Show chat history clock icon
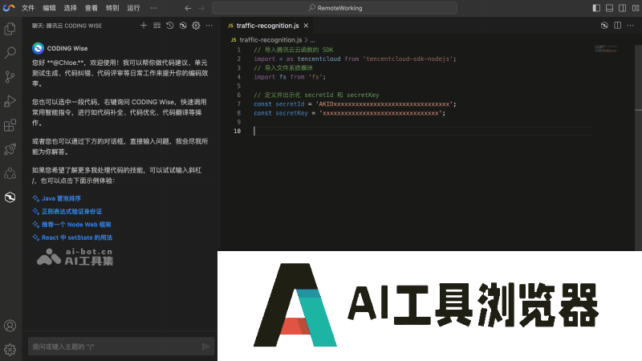The height and width of the screenshot is (361, 642). [170, 26]
